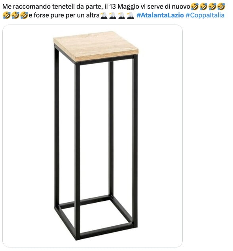
Task: Click middle laughing emoji on second line
Action: (15, 15)
